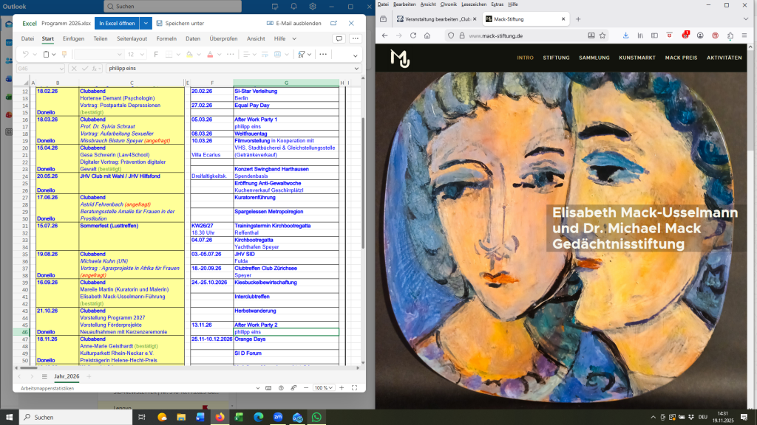Click the undo icon in Excel ribbon
The width and height of the screenshot is (757, 425).
coord(26,55)
